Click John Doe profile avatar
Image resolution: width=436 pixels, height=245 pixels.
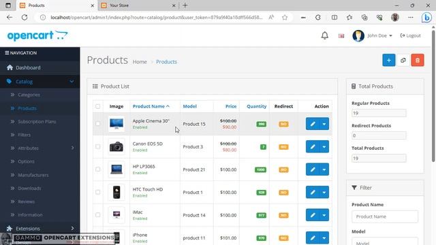tap(358, 36)
